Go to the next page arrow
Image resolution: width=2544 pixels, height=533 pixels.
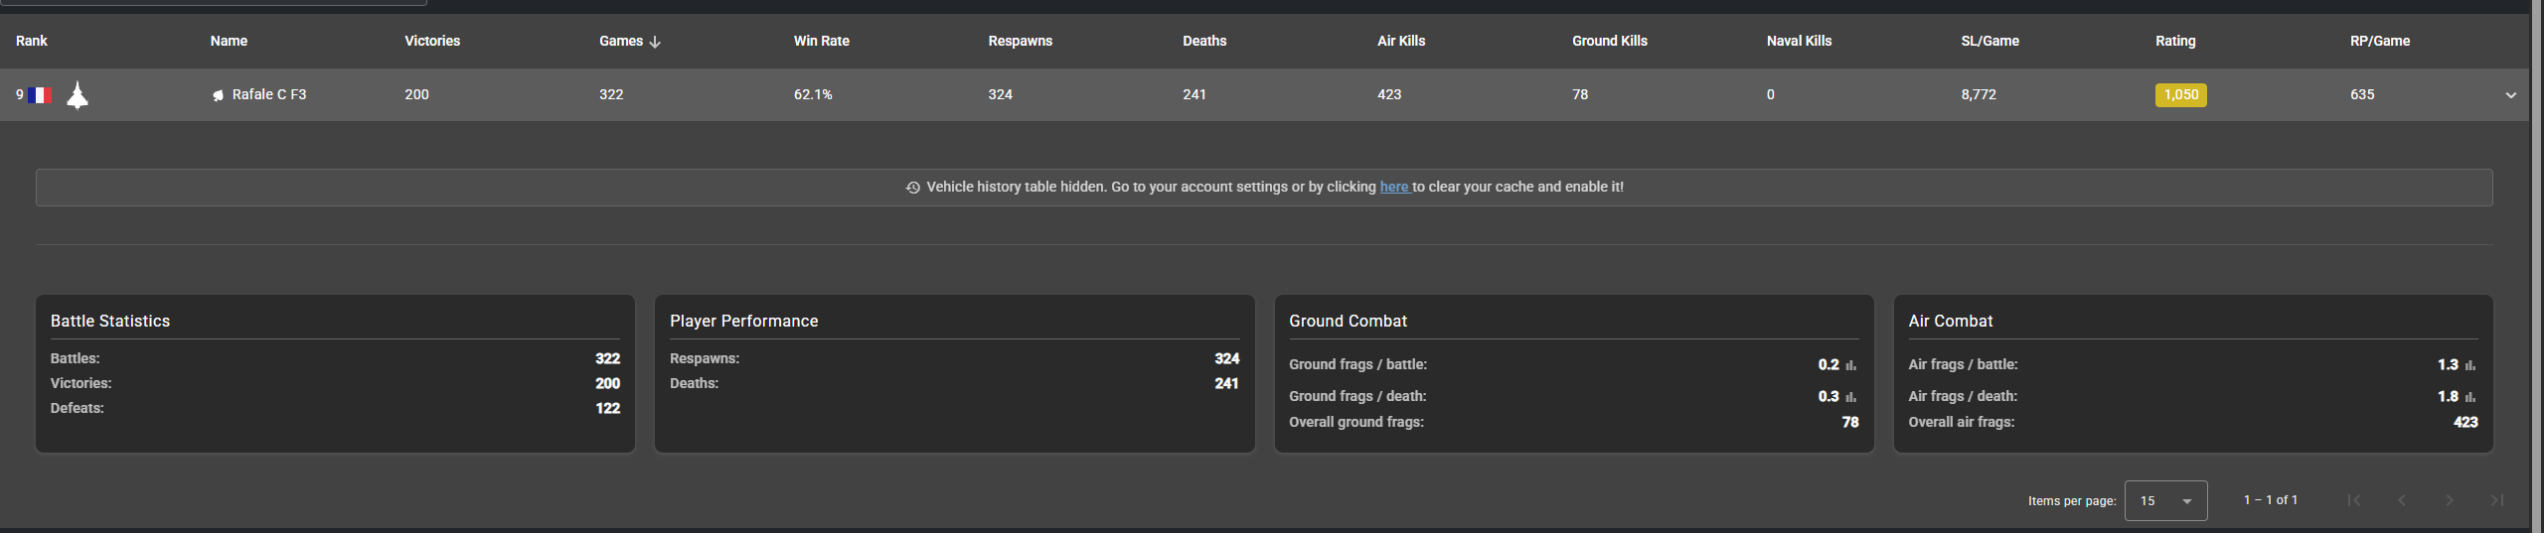coord(2449,500)
